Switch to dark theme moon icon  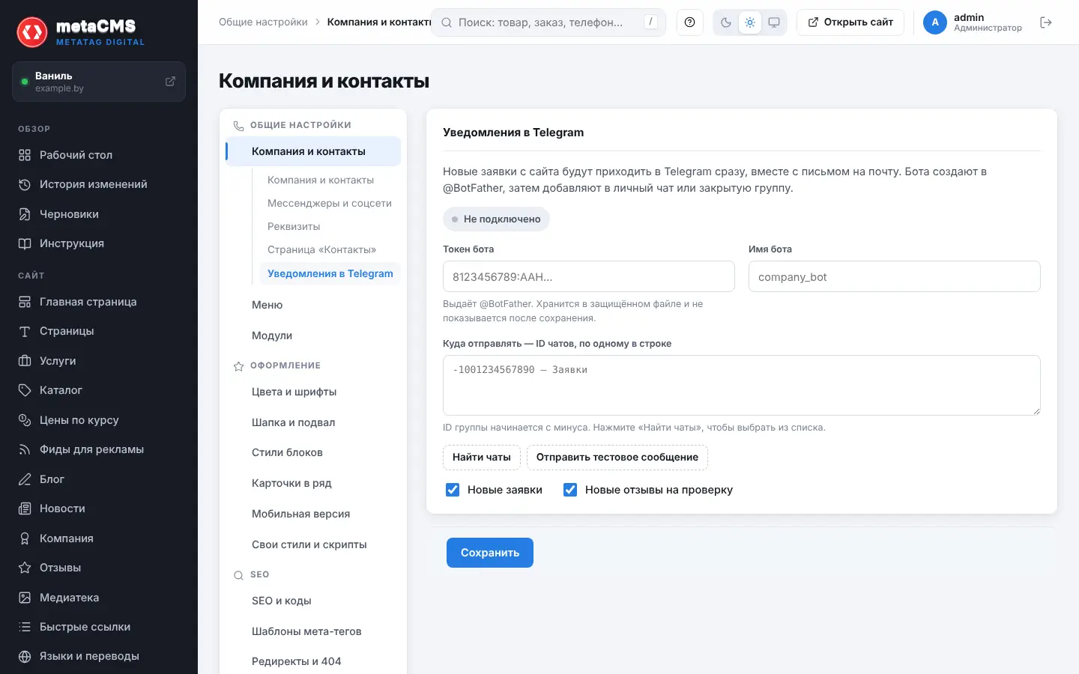click(725, 22)
